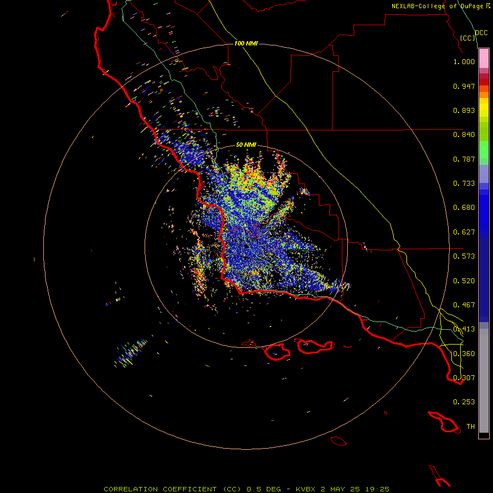The height and width of the screenshot is (493, 493).
Task: Select the bright green segment of the color bar
Action: pyautogui.click(x=484, y=150)
